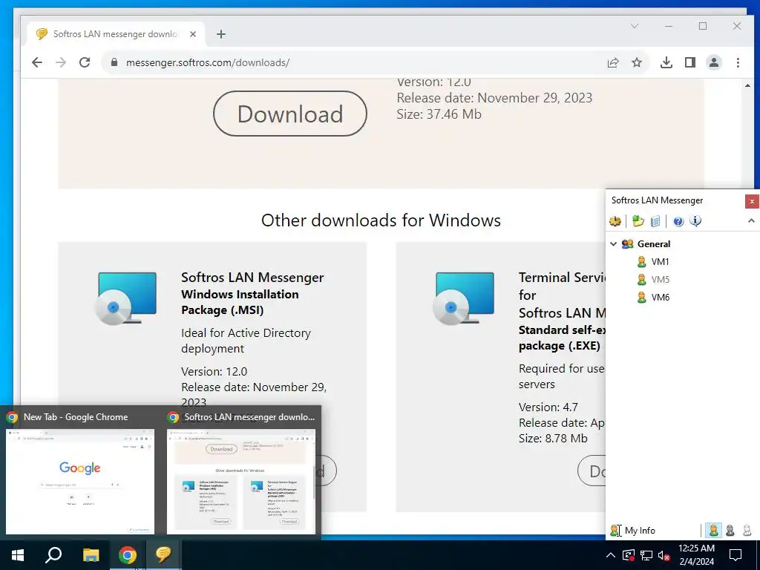Open message history notebook icon in Messenger
Viewport: 760px width, 570px height.
click(655, 221)
